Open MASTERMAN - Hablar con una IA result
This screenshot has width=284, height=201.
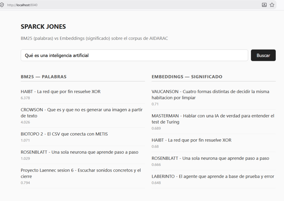point(213,119)
